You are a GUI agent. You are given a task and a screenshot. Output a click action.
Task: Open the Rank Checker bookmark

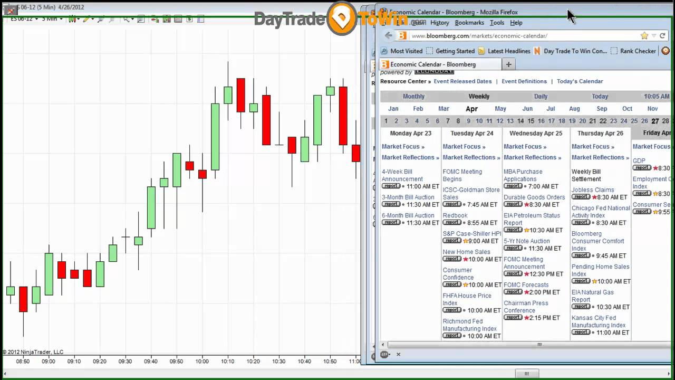[633, 51]
